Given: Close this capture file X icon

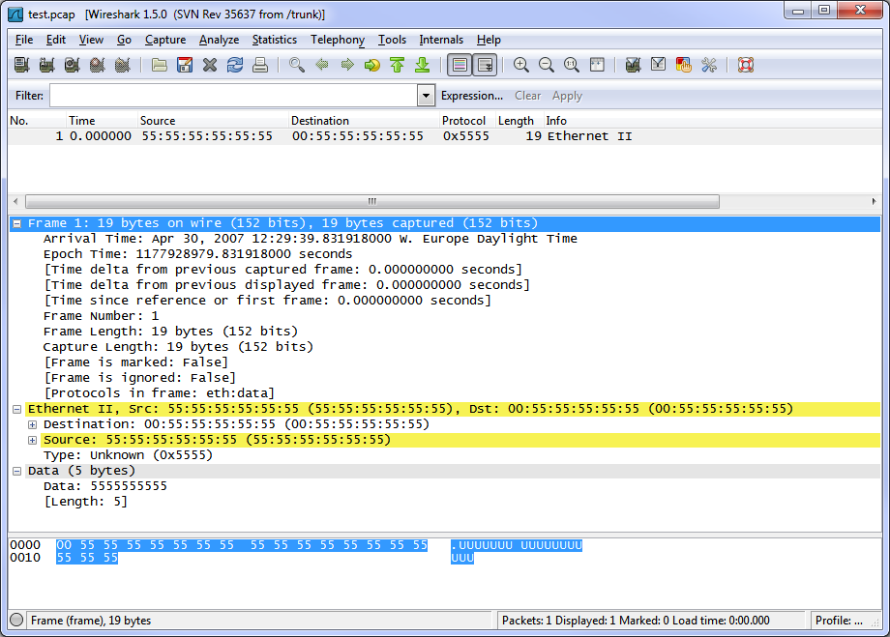Looking at the screenshot, I should click(210, 65).
